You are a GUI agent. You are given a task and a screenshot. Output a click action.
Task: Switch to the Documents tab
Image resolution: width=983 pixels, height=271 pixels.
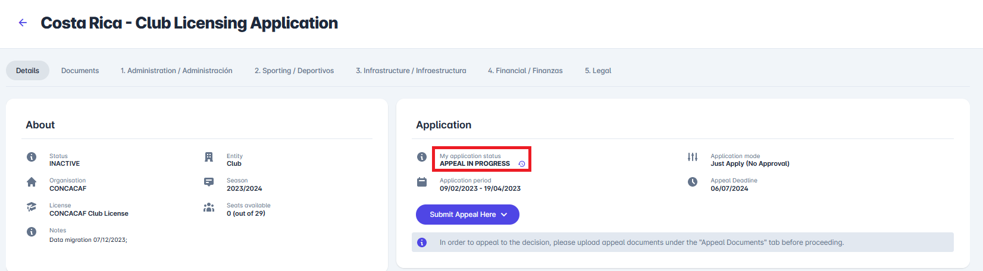[80, 70]
